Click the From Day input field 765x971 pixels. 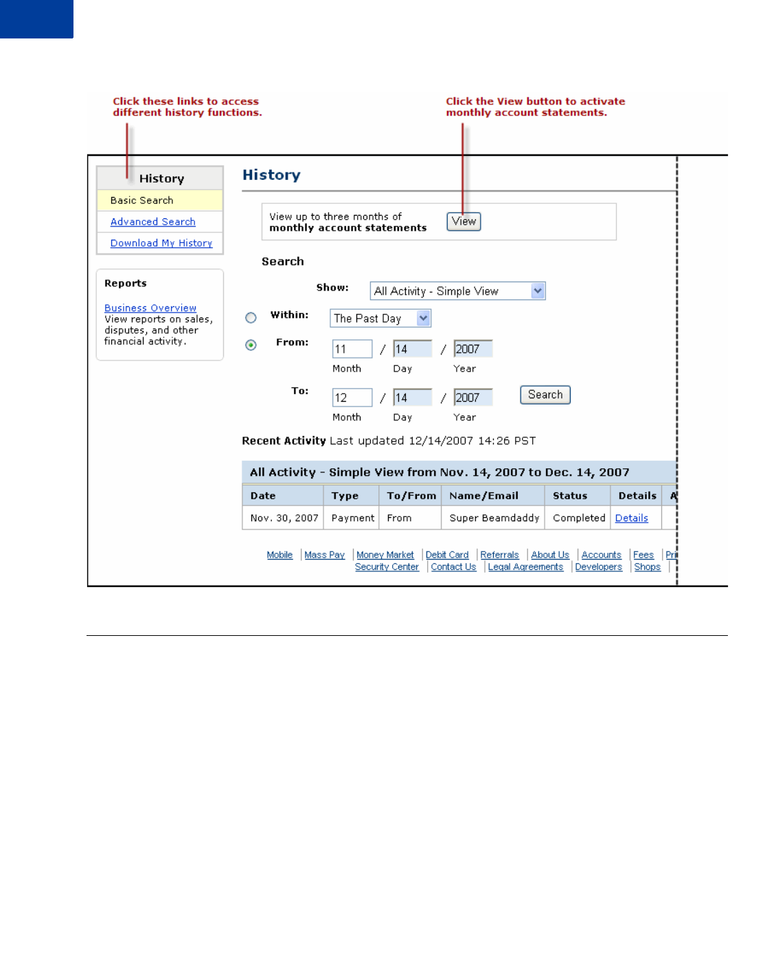[x=413, y=349]
